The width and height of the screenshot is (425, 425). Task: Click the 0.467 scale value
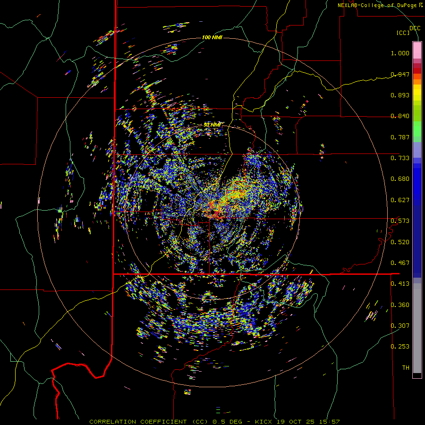400,263
